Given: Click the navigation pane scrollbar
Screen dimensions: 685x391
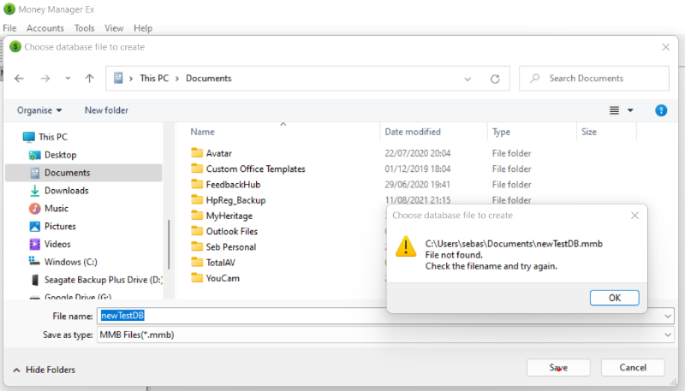Looking at the screenshot, I should 169,245.
